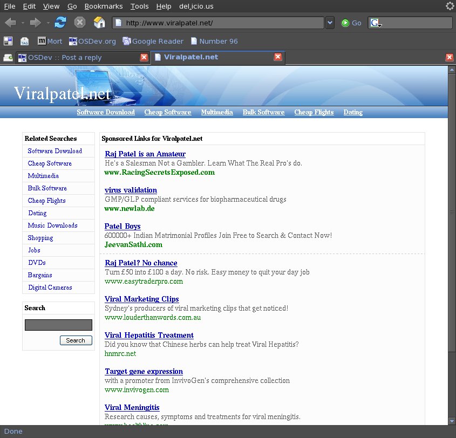Close the OSDev Post a reply tab
Screen dimensions: 456x438
click(144, 57)
